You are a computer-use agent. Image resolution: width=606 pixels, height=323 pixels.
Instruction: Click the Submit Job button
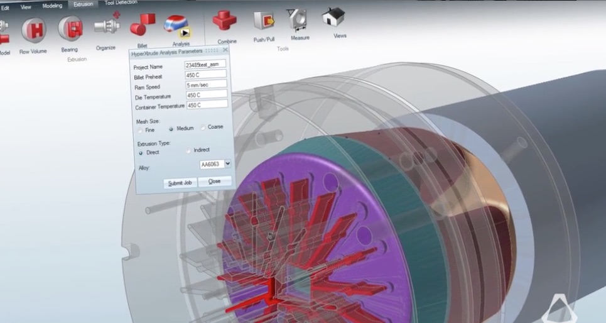pos(180,183)
